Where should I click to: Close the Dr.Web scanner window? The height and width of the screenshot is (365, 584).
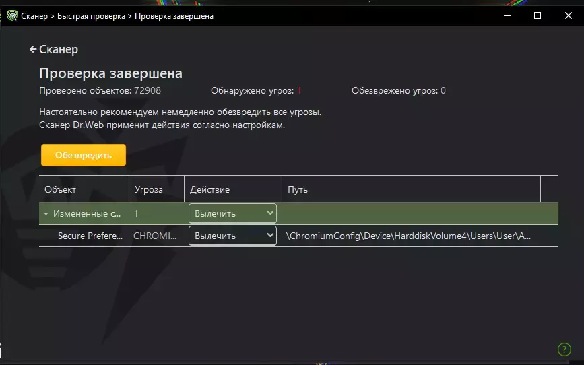click(x=569, y=15)
